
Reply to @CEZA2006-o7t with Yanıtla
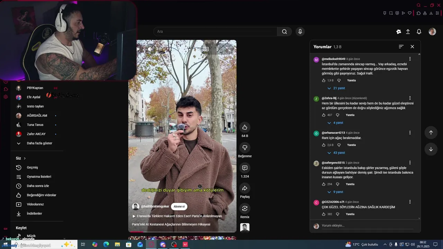[x=350, y=214]
